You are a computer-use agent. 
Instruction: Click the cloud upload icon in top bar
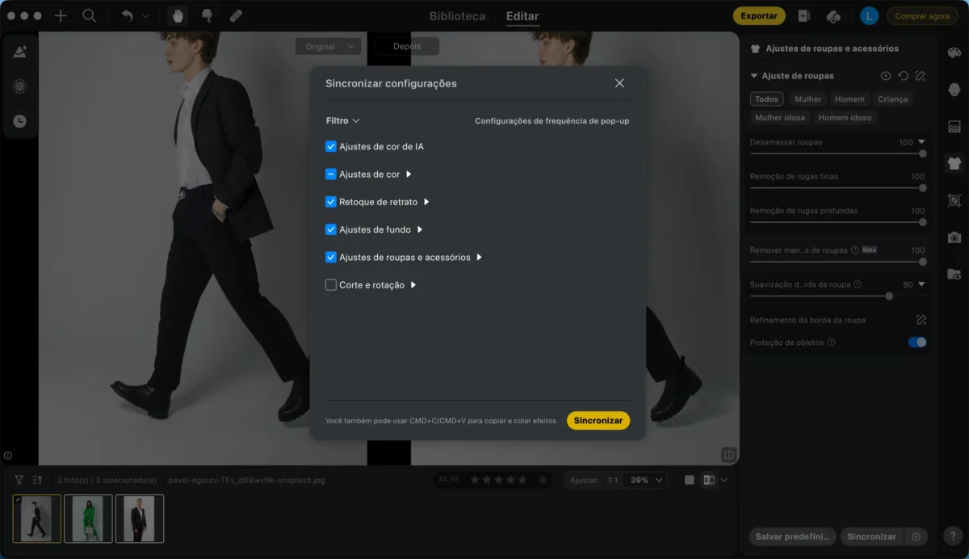pyautogui.click(x=834, y=16)
